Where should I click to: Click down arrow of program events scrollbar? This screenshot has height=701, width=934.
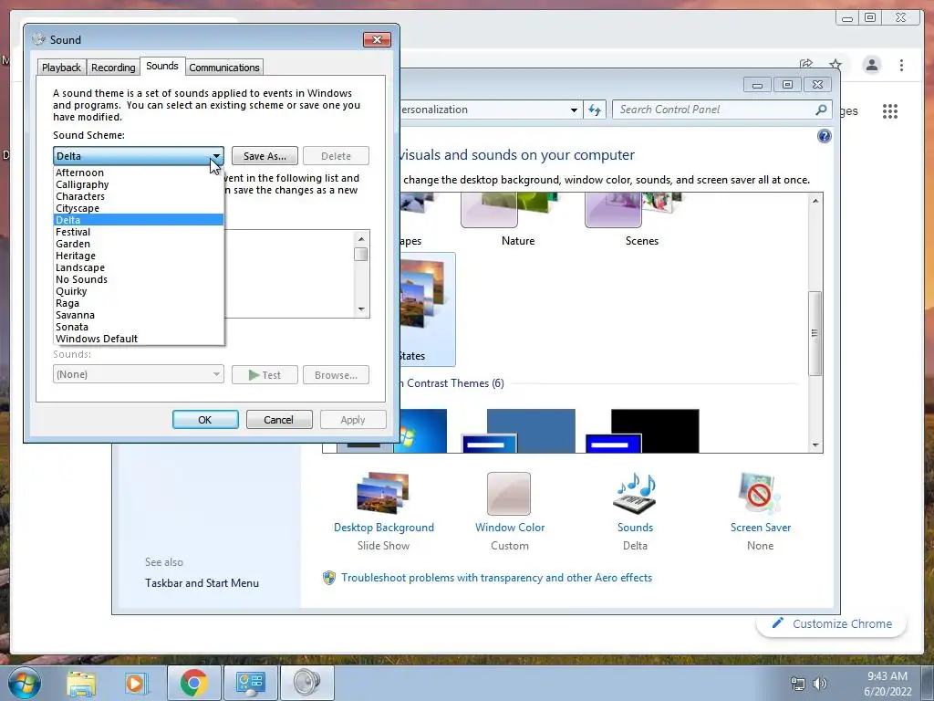(x=361, y=309)
